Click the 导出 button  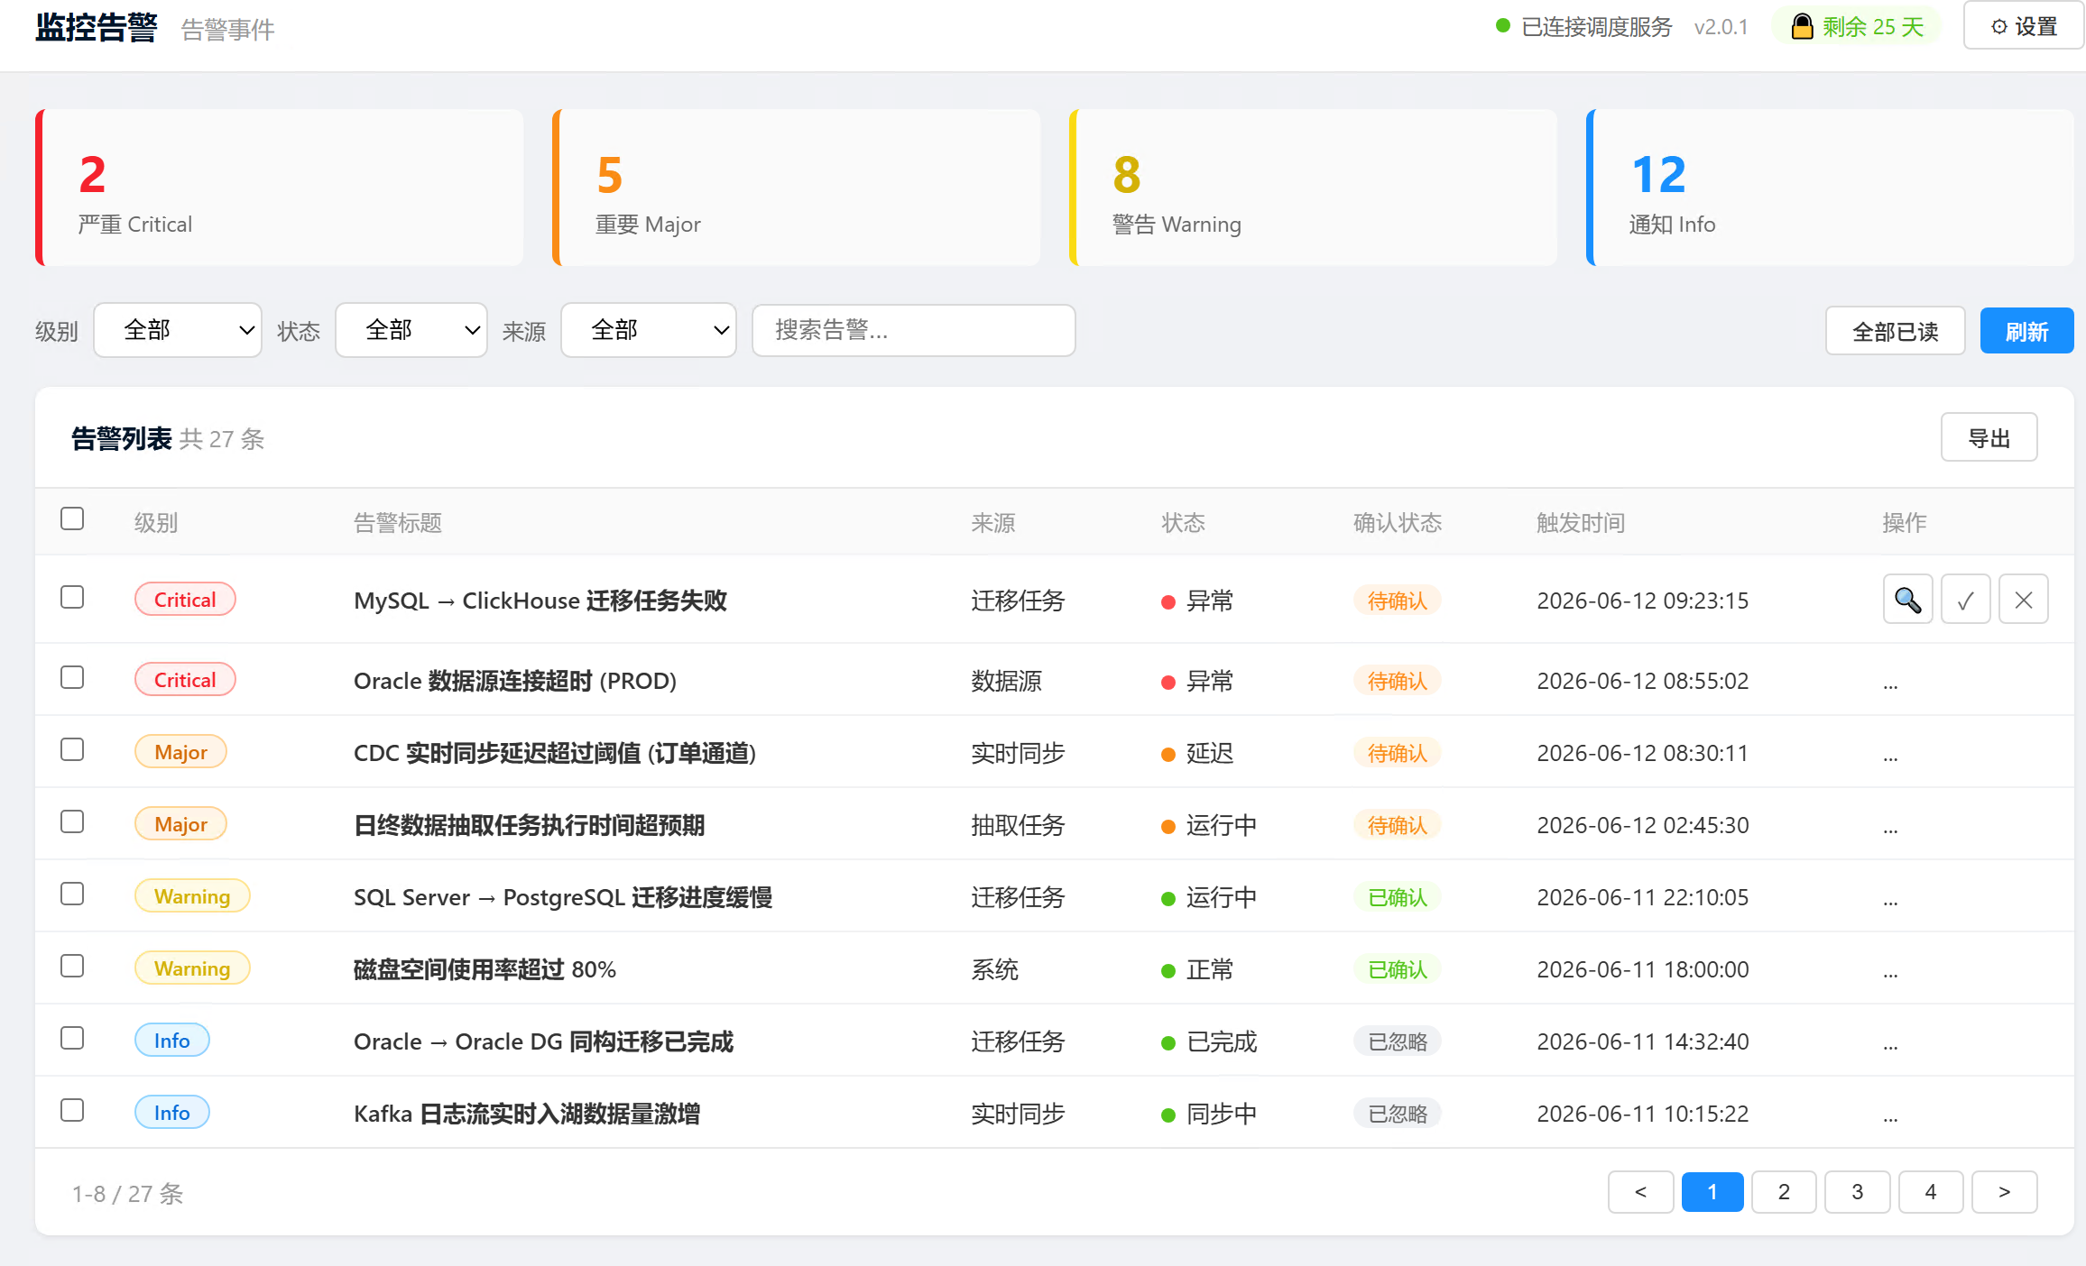point(1989,437)
